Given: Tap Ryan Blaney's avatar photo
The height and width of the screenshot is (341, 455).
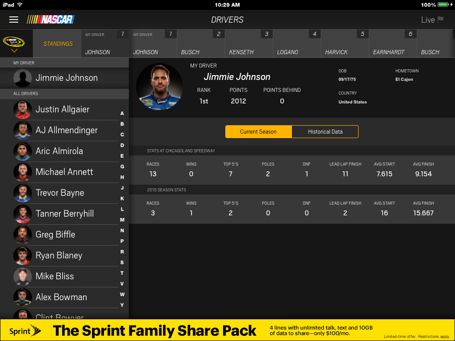Looking at the screenshot, I should click(x=23, y=256).
